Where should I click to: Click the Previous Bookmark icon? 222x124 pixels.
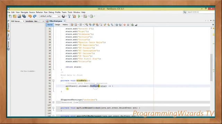pos(105,25)
